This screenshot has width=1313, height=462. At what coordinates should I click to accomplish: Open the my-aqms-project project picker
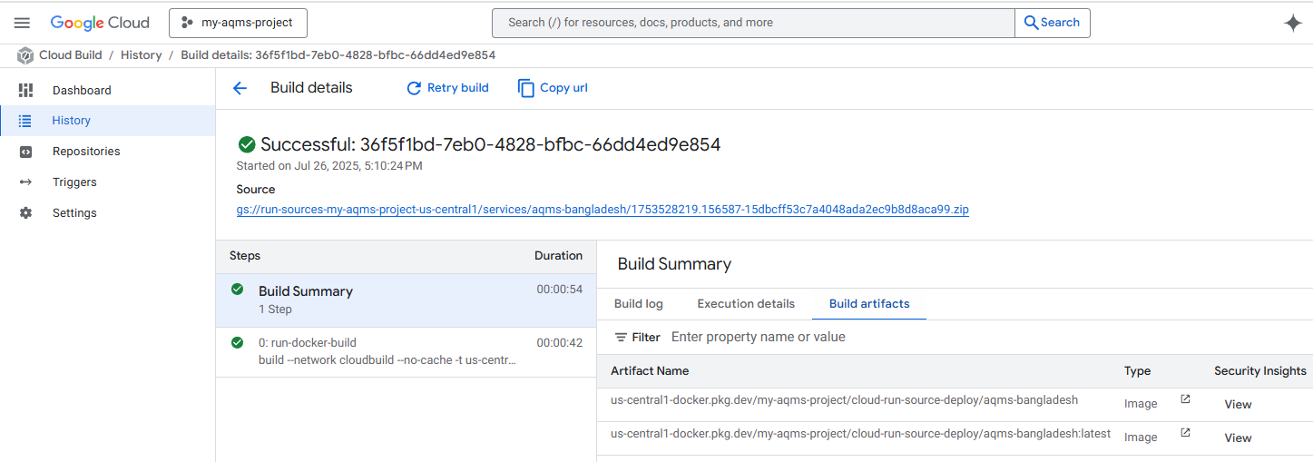click(238, 23)
